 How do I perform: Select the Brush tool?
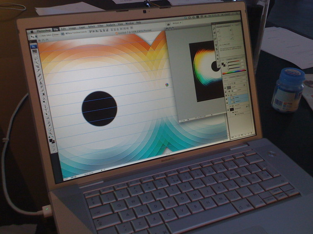pyautogui.click(x=40, y=79)
